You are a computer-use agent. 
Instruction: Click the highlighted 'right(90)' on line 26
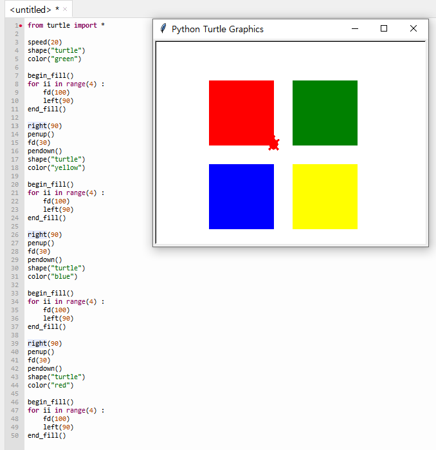coord(45,234)
